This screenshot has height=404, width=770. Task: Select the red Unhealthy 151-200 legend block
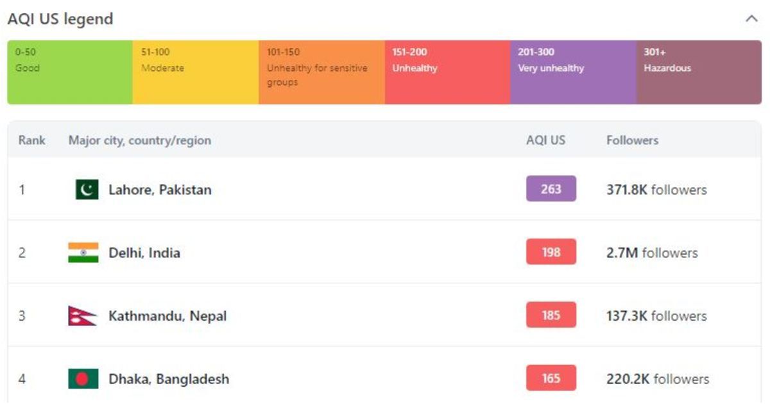tap(447, 72)
